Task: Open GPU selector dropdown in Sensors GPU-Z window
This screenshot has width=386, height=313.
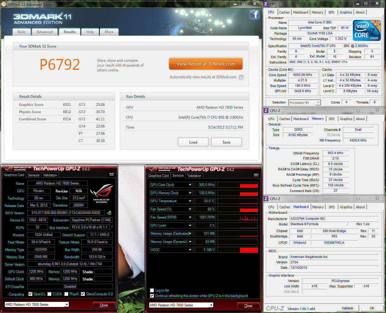Action: 211,305
